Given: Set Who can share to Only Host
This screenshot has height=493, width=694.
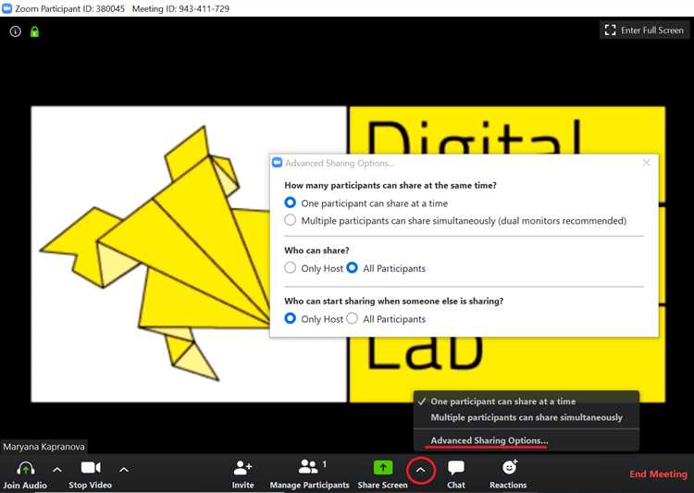Looking at the screenshot, I should (x=291, y=267).
